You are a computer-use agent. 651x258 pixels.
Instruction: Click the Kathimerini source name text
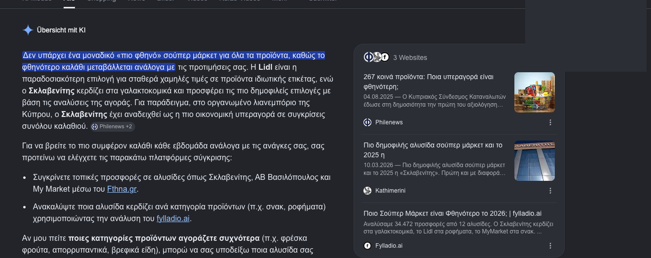390,191
